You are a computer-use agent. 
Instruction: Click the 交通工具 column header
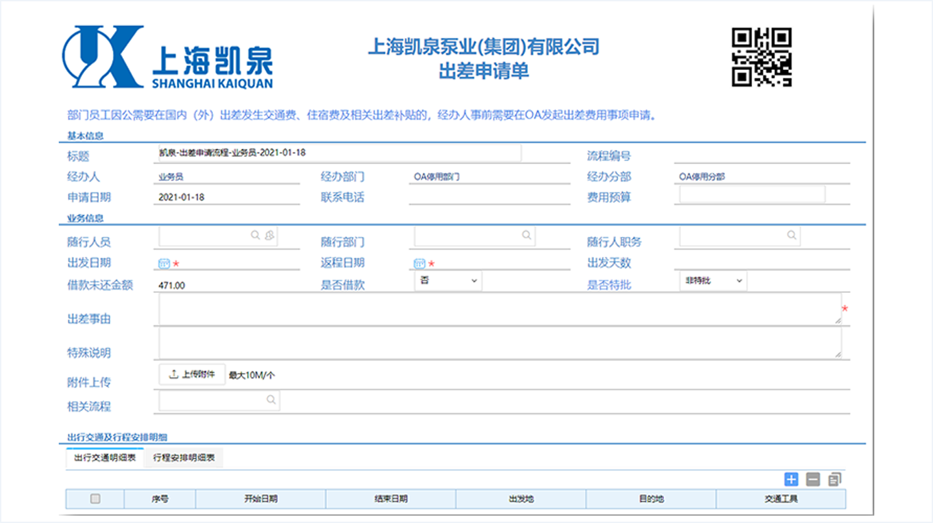point(781,498)
